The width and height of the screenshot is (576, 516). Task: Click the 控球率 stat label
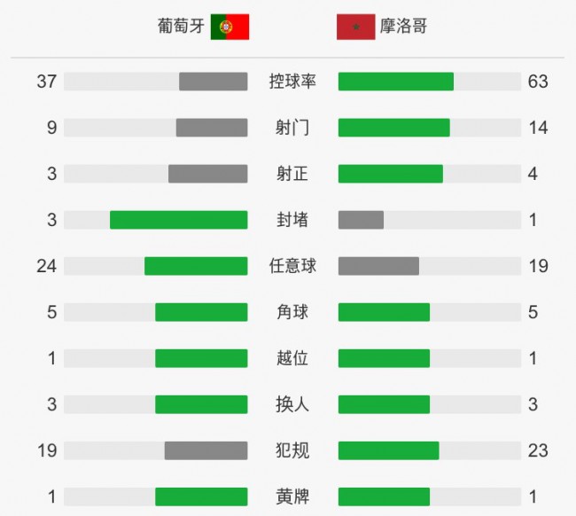pyautogui.click(x=292, y=82)
